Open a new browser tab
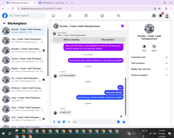174x138 pixels. (x=72, y=3)
